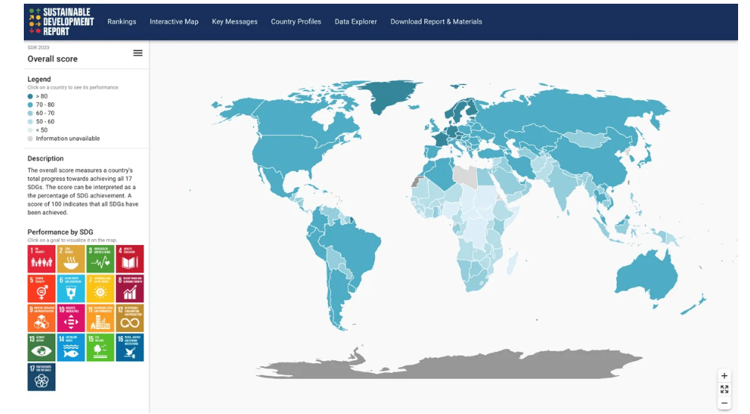This screenshot has height=414, width=750.
Task: Open the Rankings menu item
Action: (121, 22)
